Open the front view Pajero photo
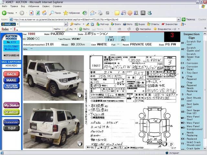This screenshot has width=207, height=155. tap(53, 78)
